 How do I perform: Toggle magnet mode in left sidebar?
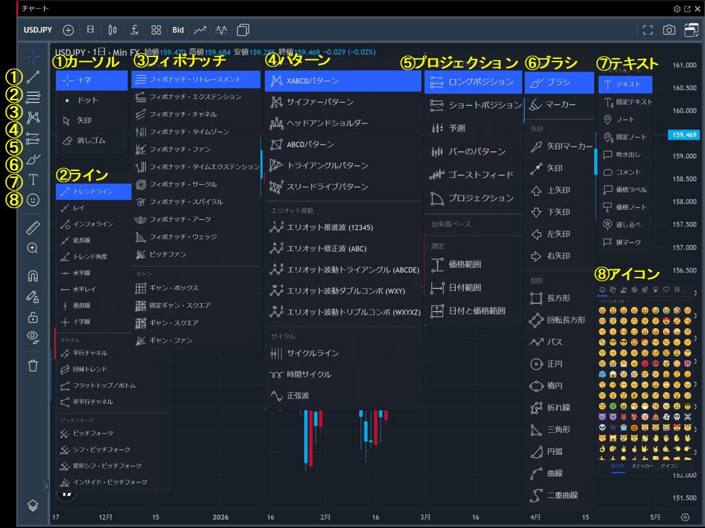[33, 276]
